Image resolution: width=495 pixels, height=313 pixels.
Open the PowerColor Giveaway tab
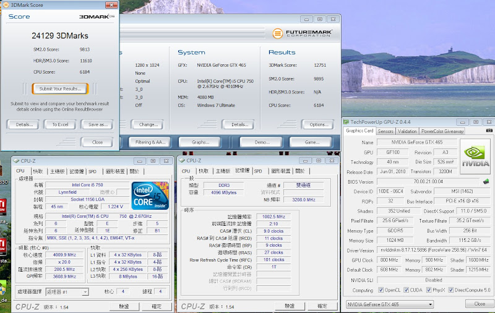442,131
